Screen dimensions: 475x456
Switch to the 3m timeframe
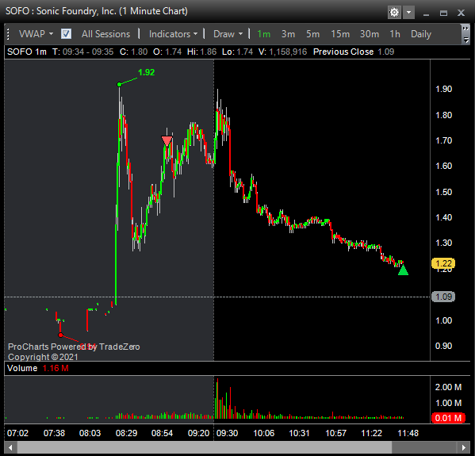[x=288, y=34]
